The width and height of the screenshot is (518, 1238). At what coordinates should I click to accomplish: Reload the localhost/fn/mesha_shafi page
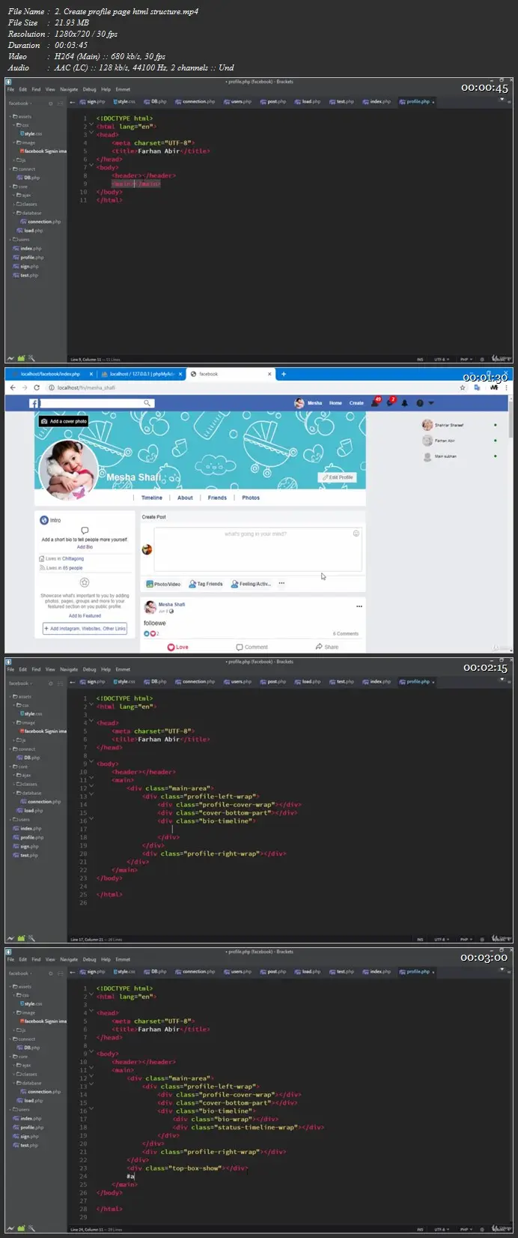tap(37, 387)
